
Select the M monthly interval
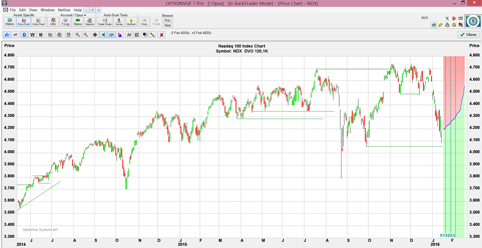[x=41, y=35]
